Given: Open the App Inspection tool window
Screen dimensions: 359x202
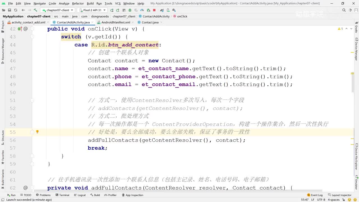Looking at the screenshot, I should pyautogui.click(x=132, y=195).
